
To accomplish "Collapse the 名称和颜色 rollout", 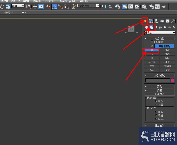I will pos(160,76).
